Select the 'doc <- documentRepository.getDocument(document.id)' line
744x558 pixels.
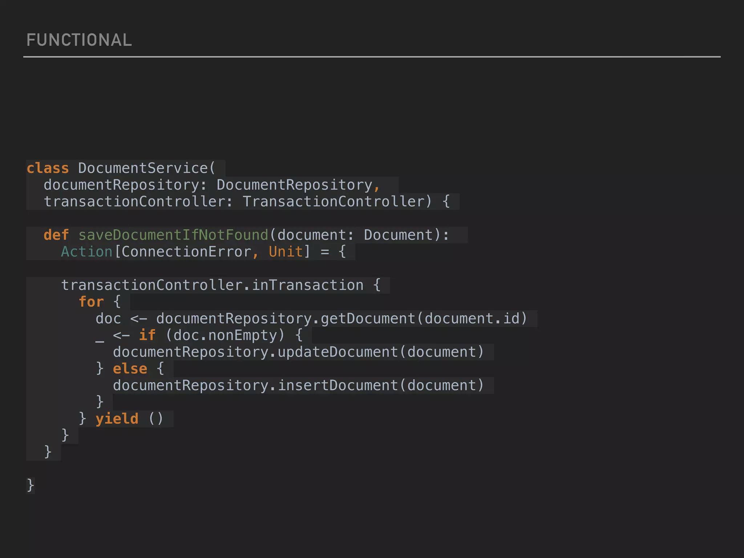tap(311, 319)
